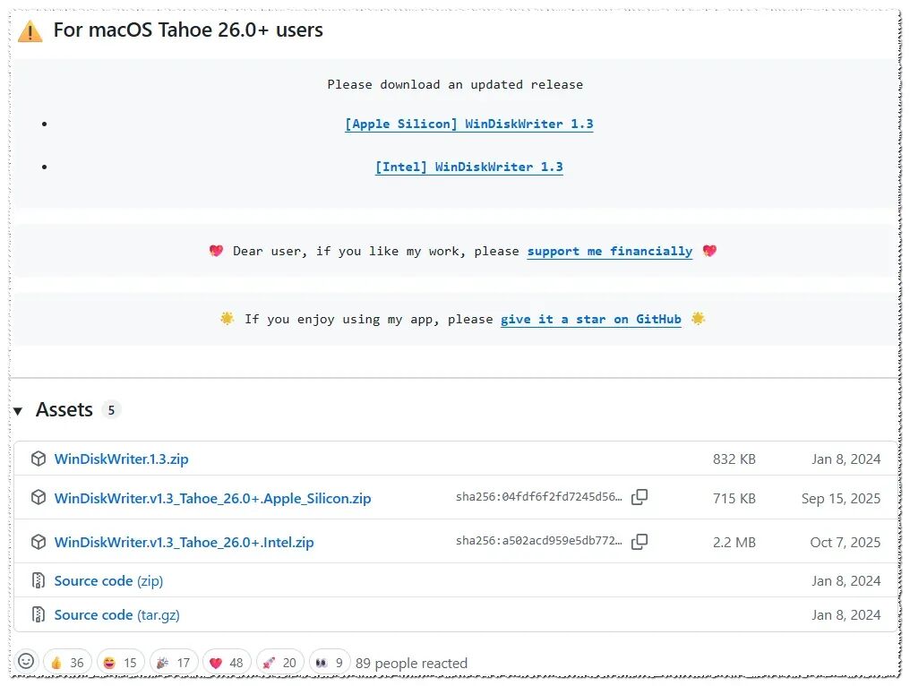The height and width of the screenshot is (686, 910).
Task: Click the 2.2 MB file size
Action: (734, 543)
